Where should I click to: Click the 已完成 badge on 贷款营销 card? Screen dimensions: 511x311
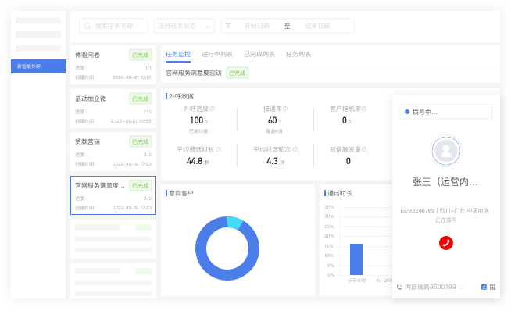coord(141,141)
